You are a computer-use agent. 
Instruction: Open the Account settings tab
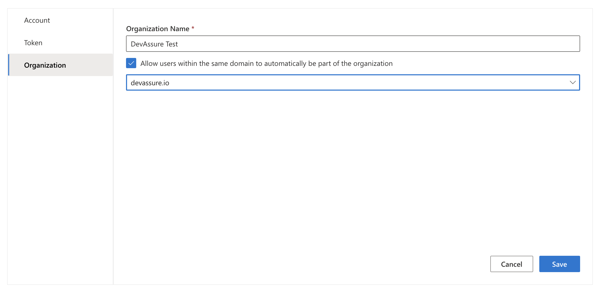pos(60,20)
